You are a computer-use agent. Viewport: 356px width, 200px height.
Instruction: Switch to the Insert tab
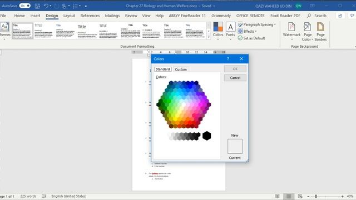pos(35,16)
